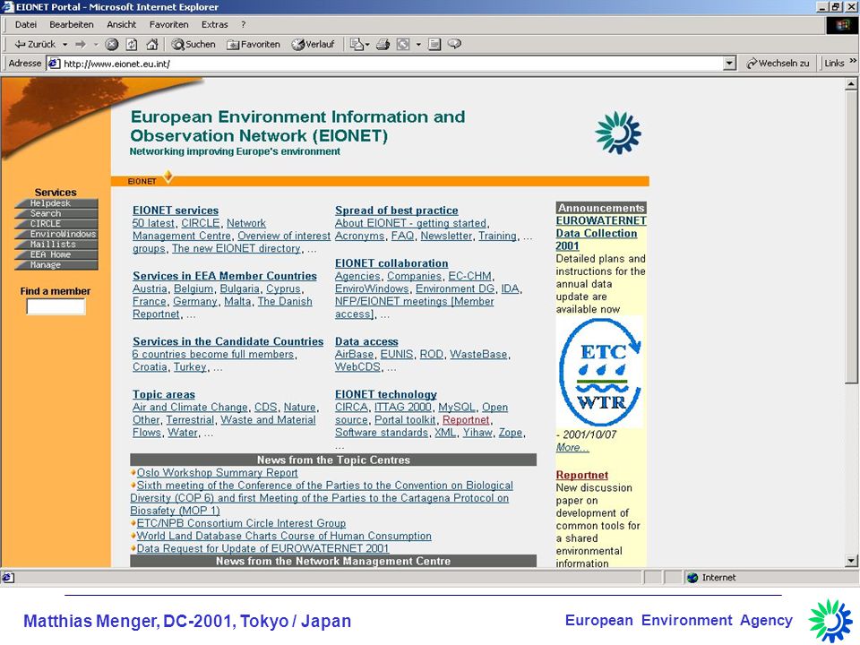Open the Oslo Workshop Summary Report link

(x=217, y=473)
